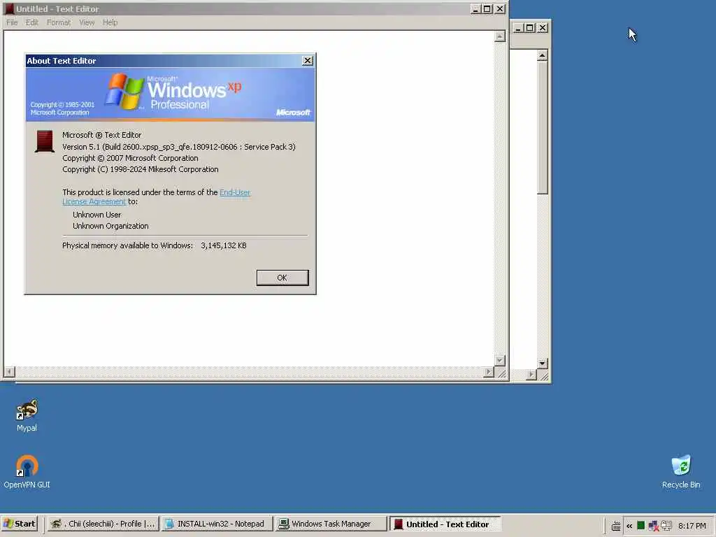
Task: Select the OpenVPN GUI desktop icon
Action: tap(27, 472)
